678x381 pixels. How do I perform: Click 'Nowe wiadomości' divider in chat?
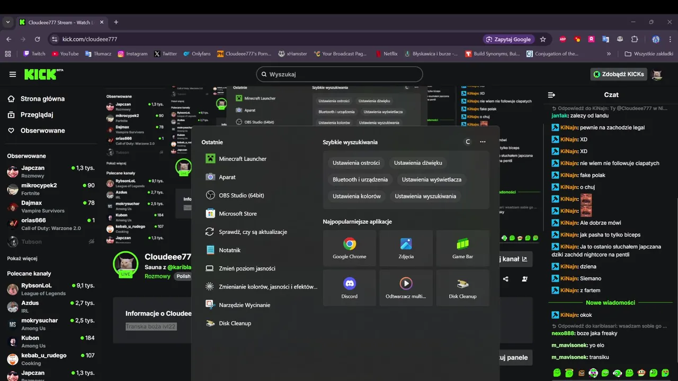[x=610, y=303]
